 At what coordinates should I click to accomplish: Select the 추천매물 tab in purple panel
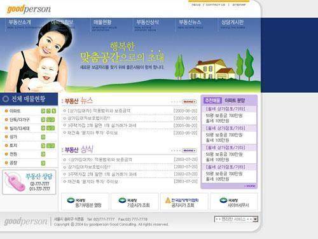click(x=212, y=100)
